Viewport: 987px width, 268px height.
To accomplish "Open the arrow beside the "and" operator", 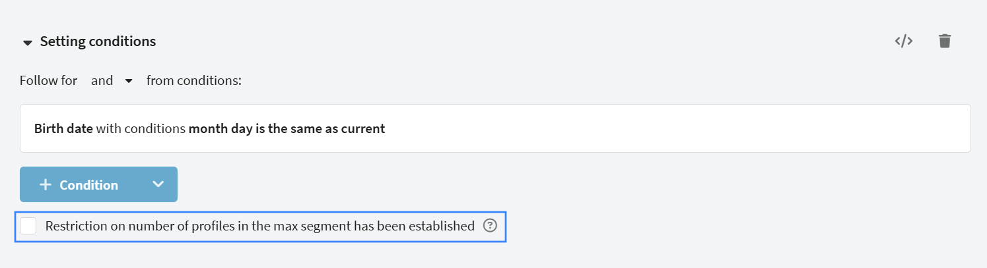I will pyautogui.click(x=129, y=81).
